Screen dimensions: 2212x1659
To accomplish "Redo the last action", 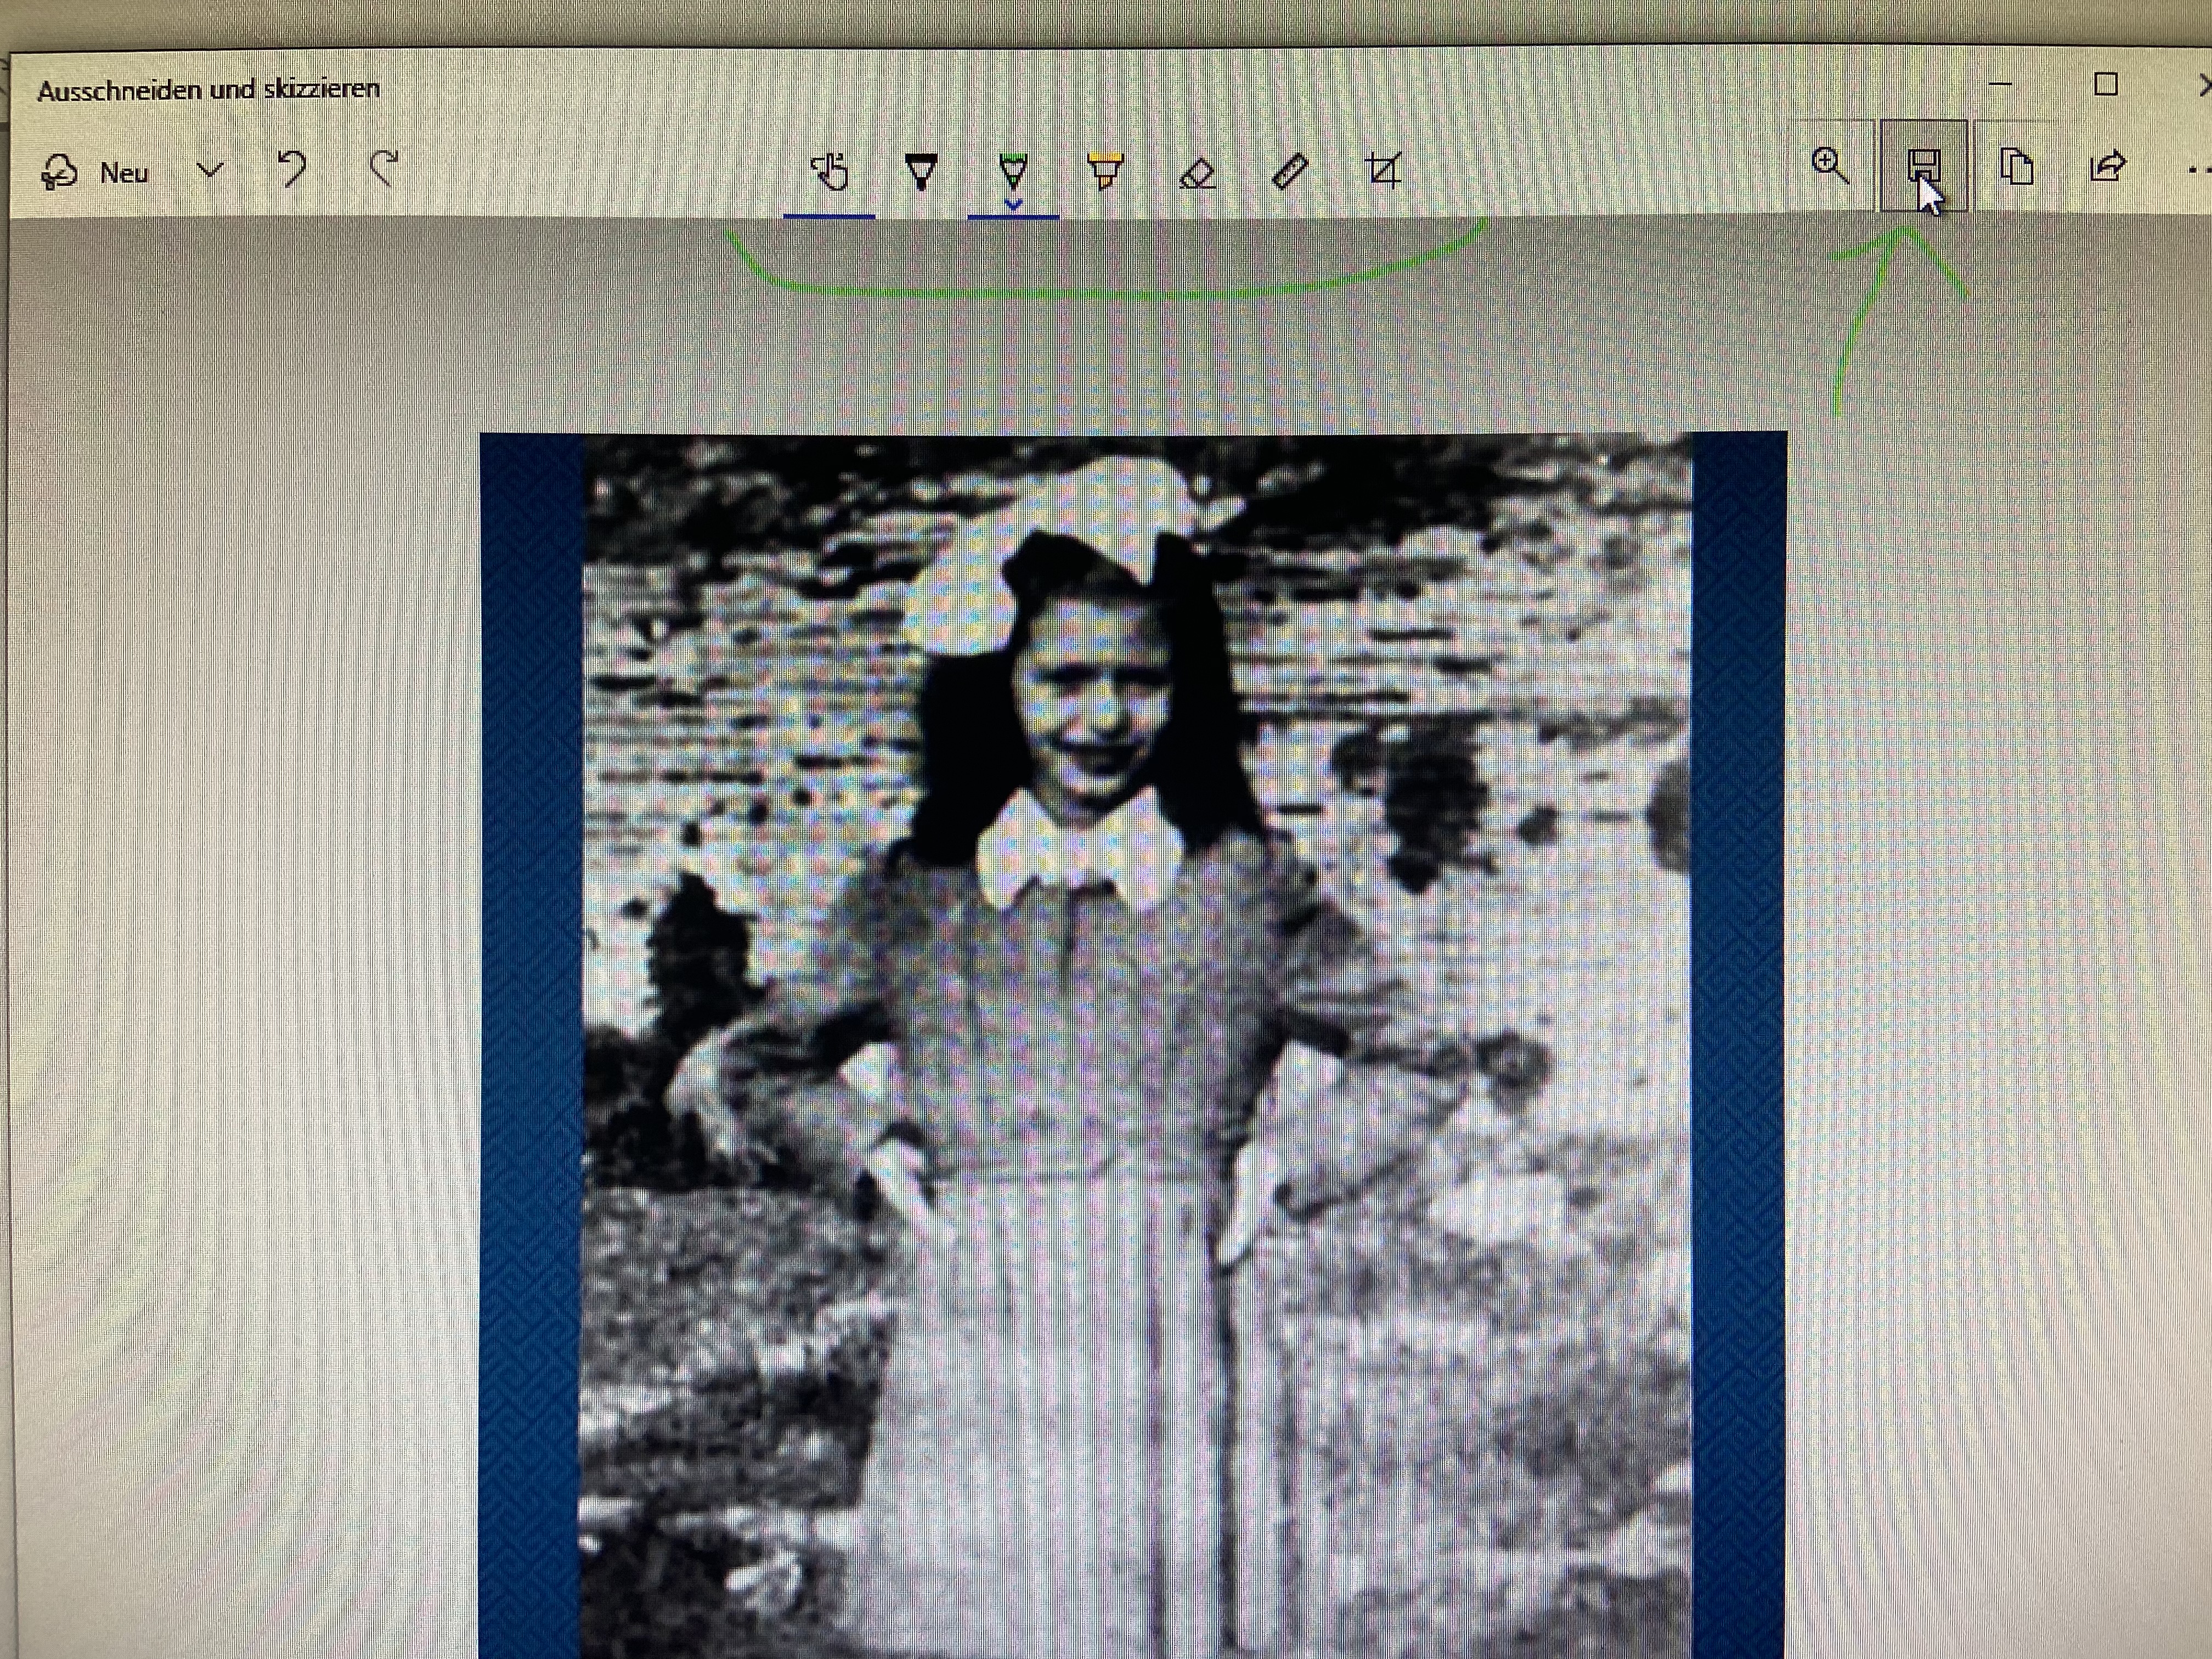I will (385, 169).
